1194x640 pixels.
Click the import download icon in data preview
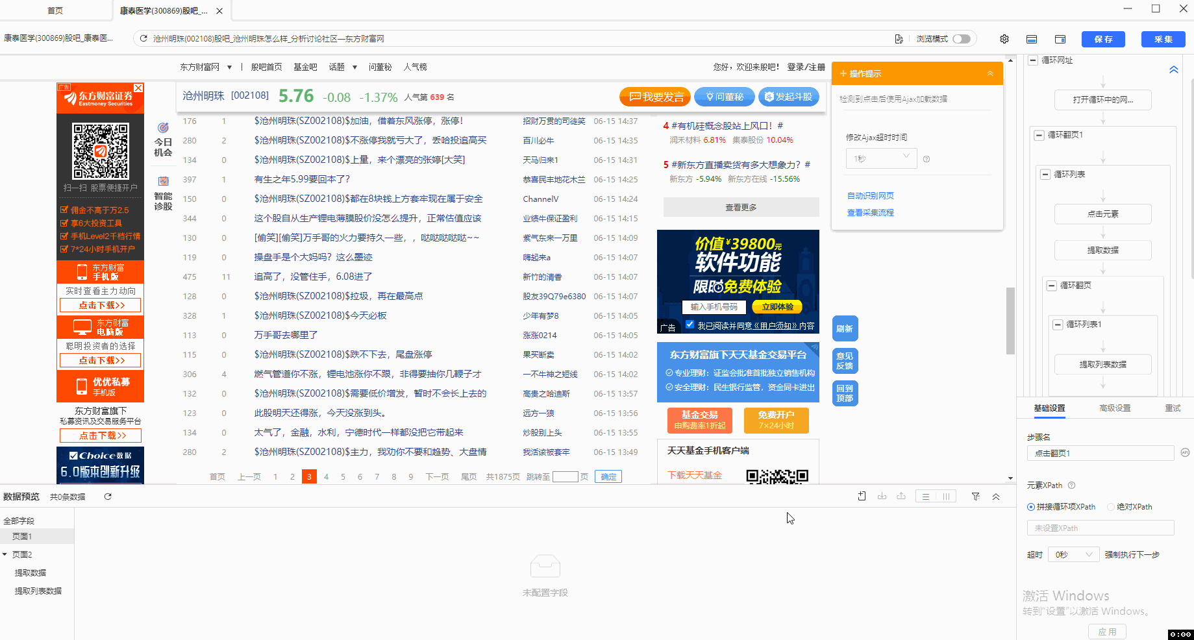point(882,497)
